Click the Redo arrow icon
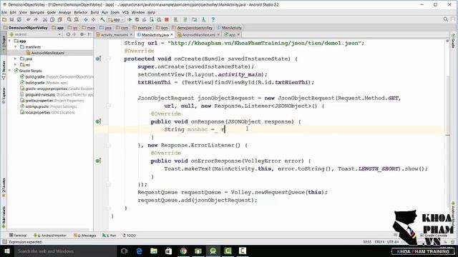This screenshot has height=257, width=458. click(36, 19)
